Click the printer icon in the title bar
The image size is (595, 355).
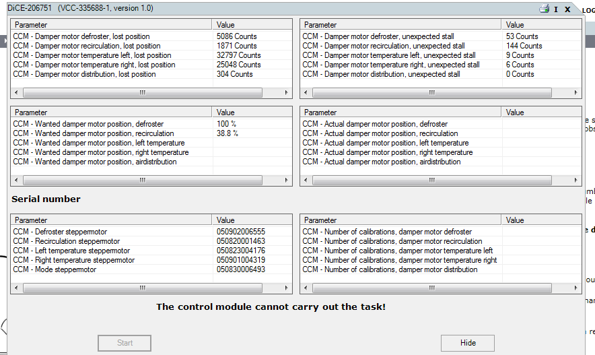click(544, 9)
